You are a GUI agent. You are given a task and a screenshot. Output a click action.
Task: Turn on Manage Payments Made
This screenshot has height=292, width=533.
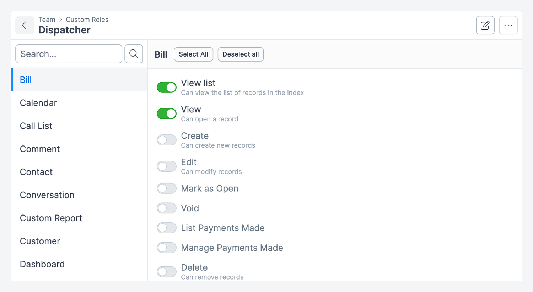(167, 248)
